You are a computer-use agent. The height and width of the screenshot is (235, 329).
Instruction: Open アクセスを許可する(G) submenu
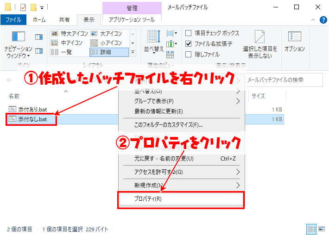pyautogui.click(x=182, y=172)
